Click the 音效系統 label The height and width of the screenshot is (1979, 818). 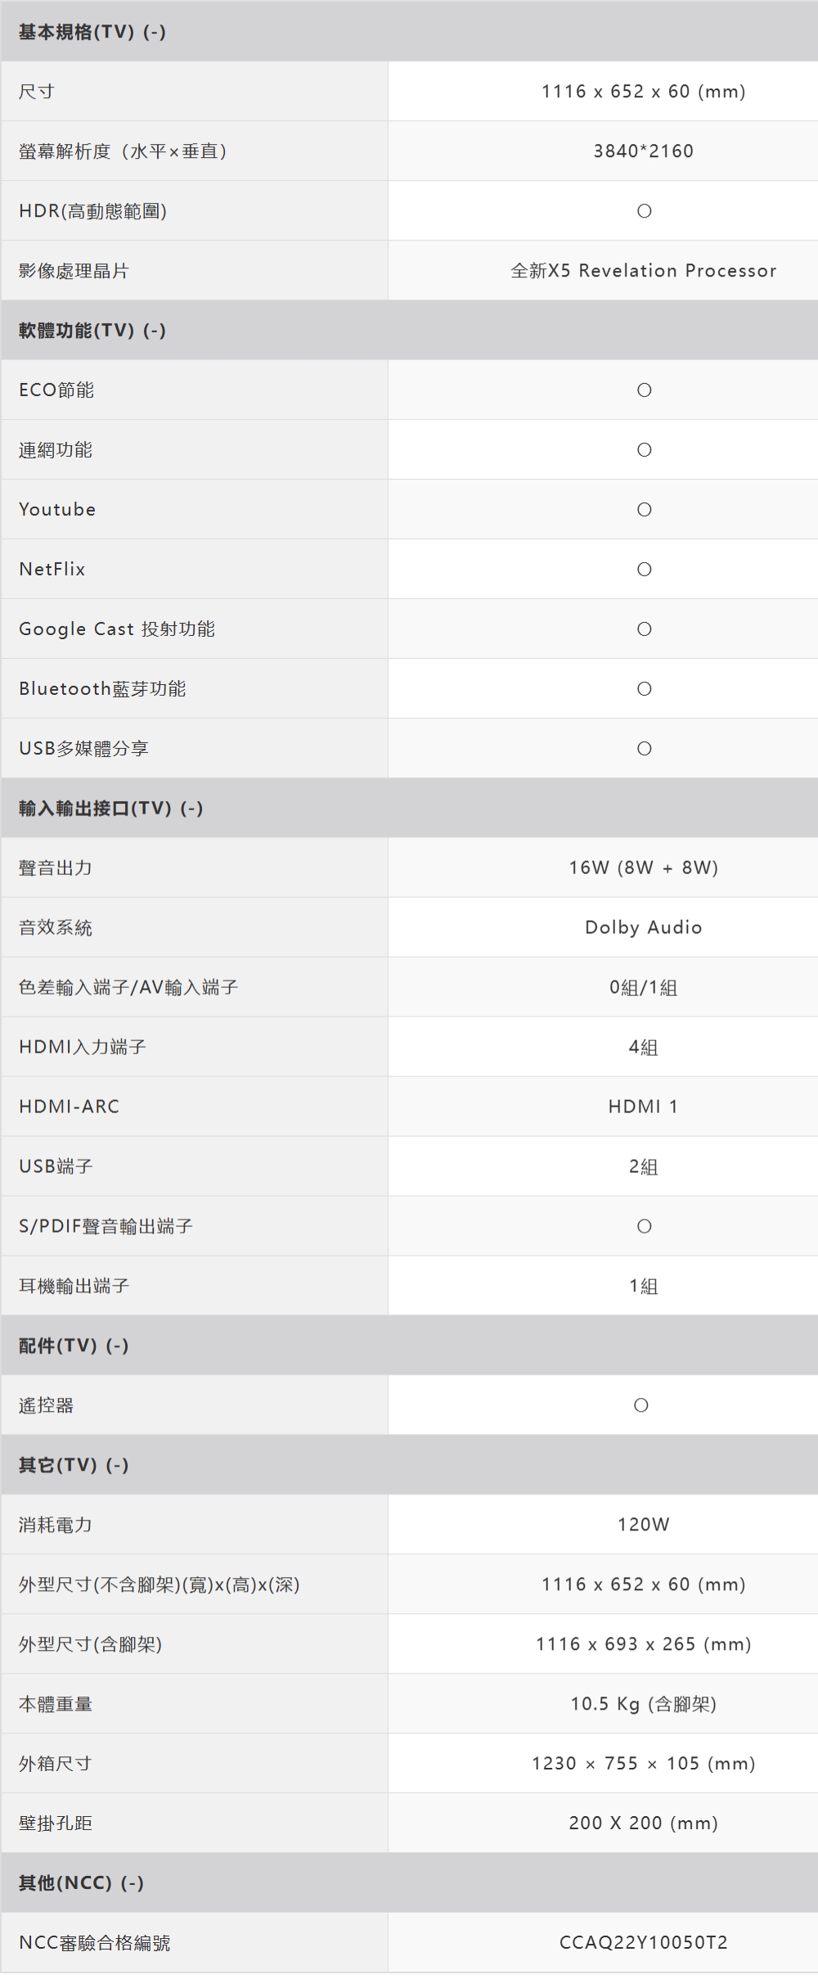56,928
